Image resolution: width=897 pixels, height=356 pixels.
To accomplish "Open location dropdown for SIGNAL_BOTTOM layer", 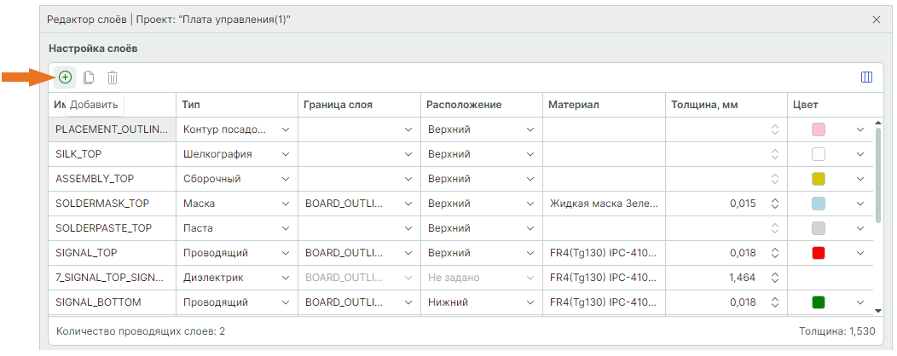I will (x=530, y=302).
